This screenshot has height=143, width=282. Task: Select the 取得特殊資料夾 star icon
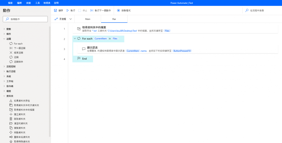[11, 142]
